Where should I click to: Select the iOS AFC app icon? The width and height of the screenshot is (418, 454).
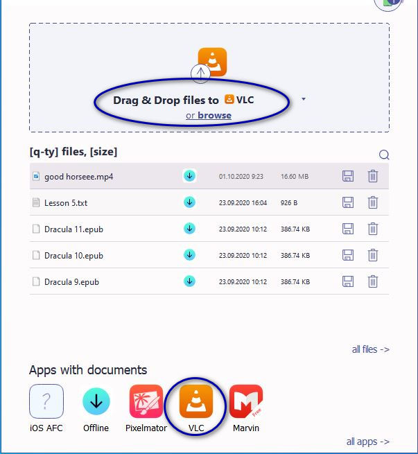pyautogui.click(x=46, y=401)
